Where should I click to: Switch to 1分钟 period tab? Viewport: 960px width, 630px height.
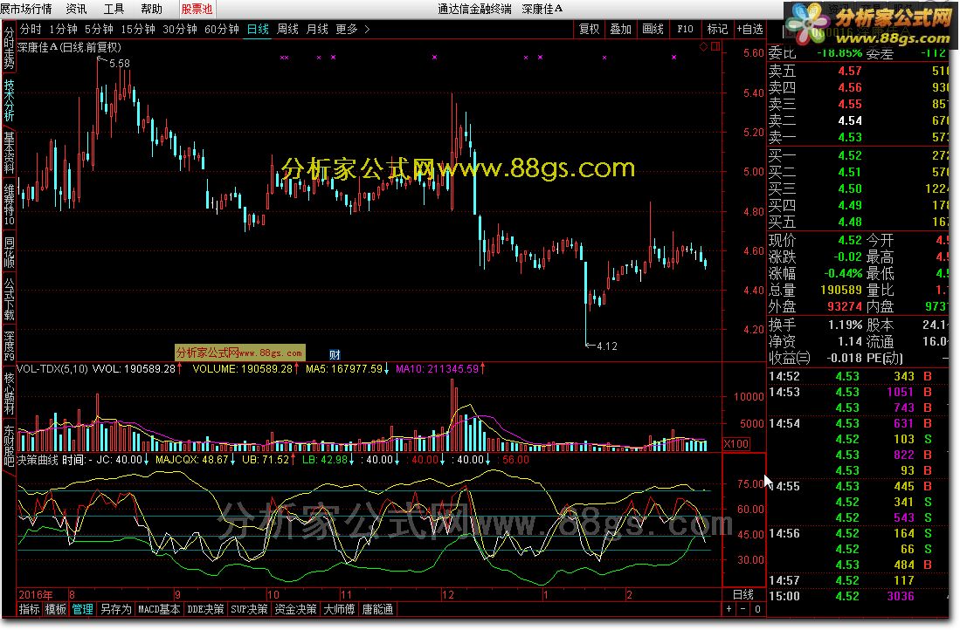[63, 29]
